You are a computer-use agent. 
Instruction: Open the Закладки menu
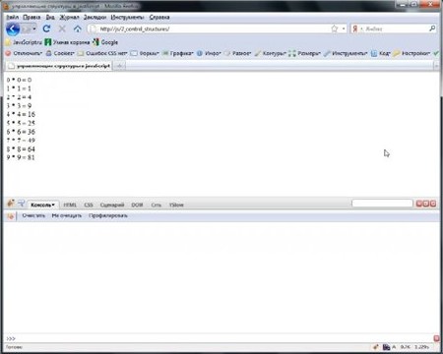(95, 17)
